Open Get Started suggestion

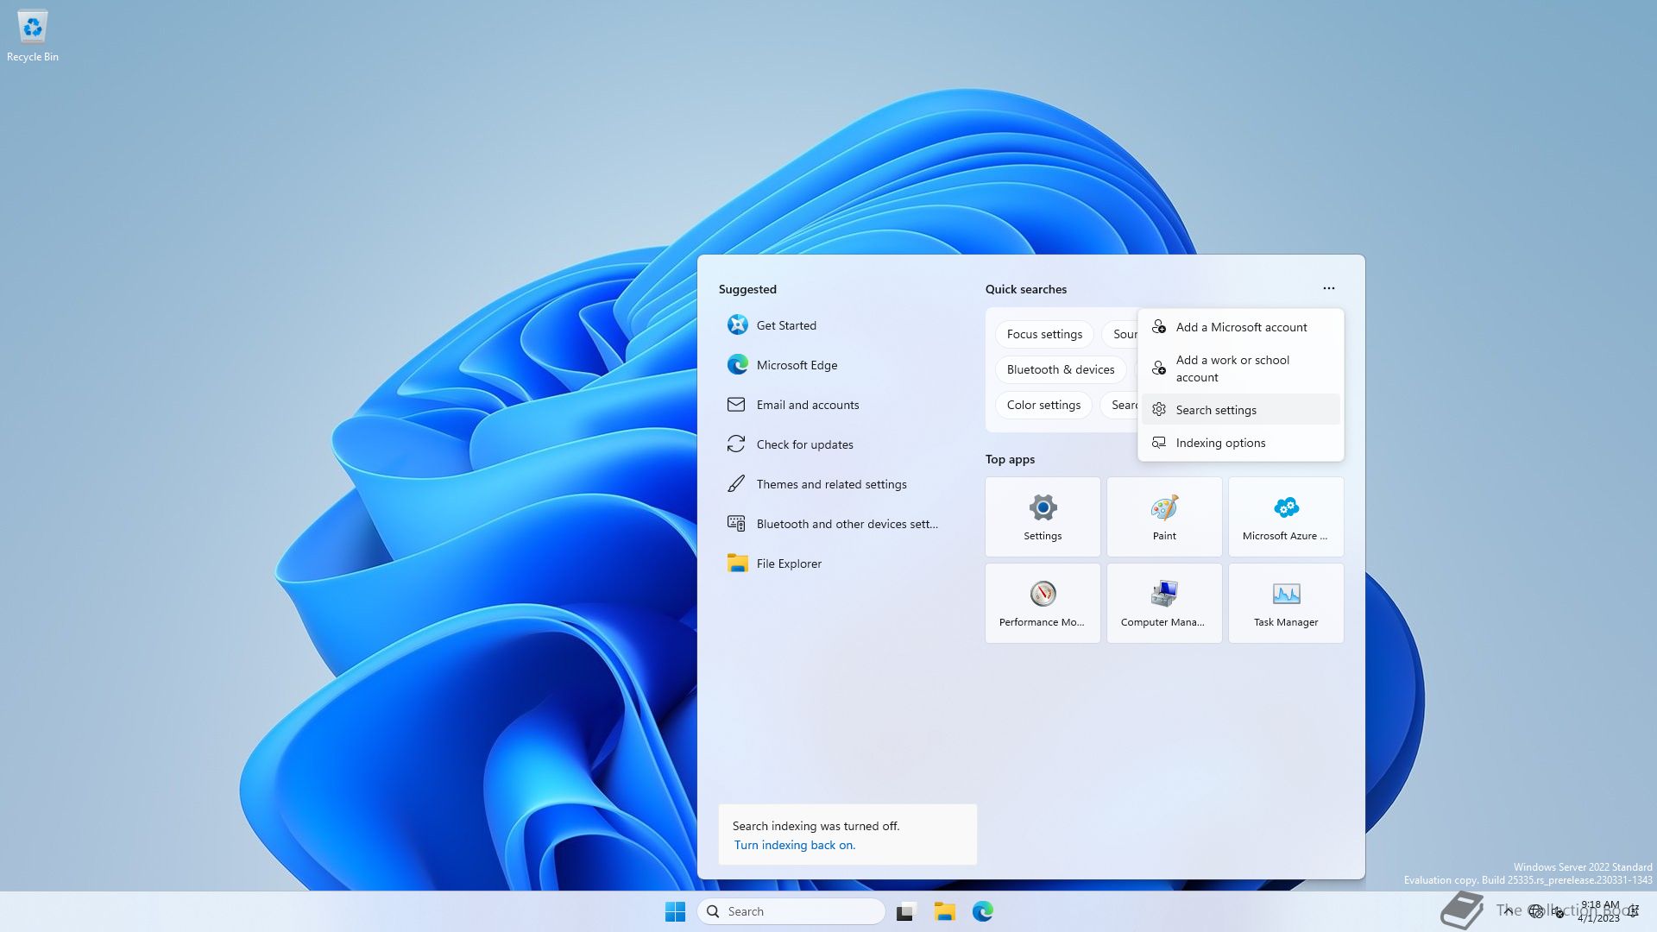(833, 325)
